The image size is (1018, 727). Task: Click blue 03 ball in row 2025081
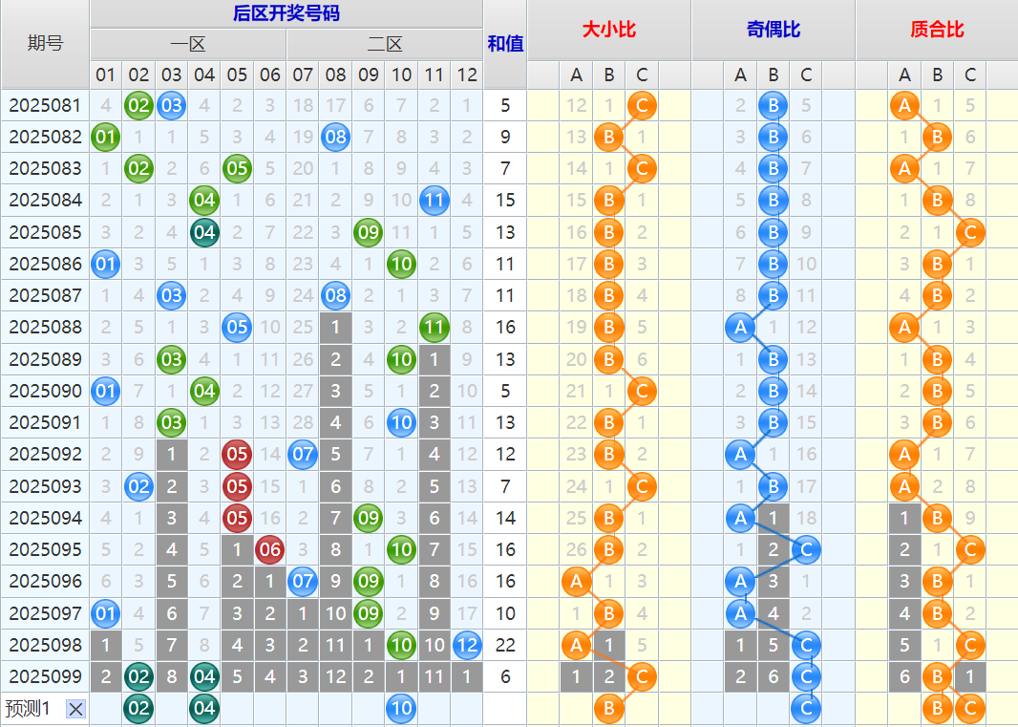coord(171,105)
